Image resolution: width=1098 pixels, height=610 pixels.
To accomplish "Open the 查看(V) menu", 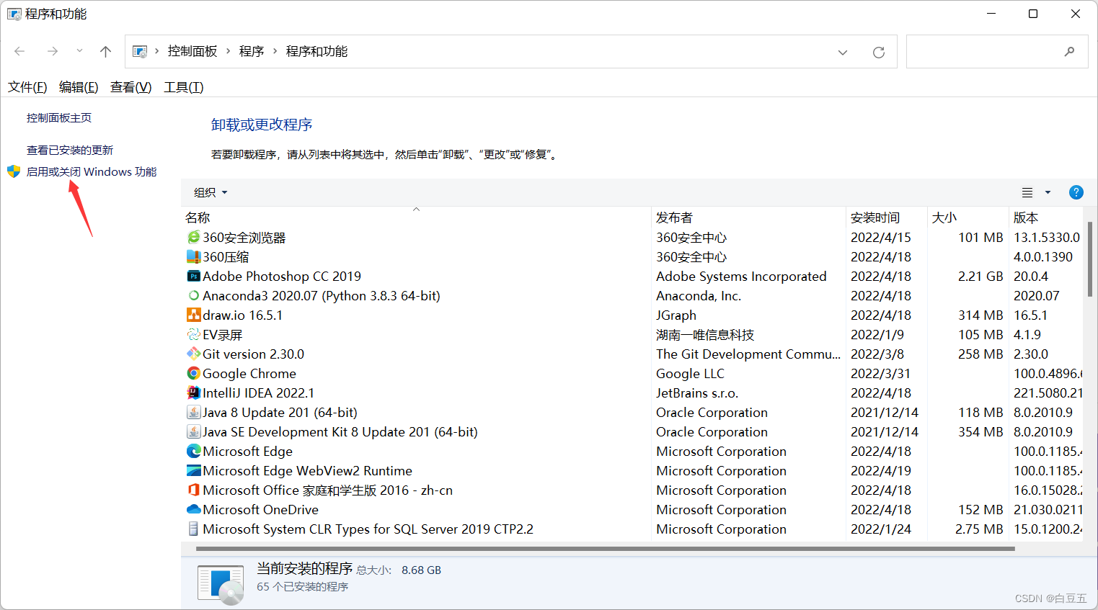I will click(x=130, y=87).
